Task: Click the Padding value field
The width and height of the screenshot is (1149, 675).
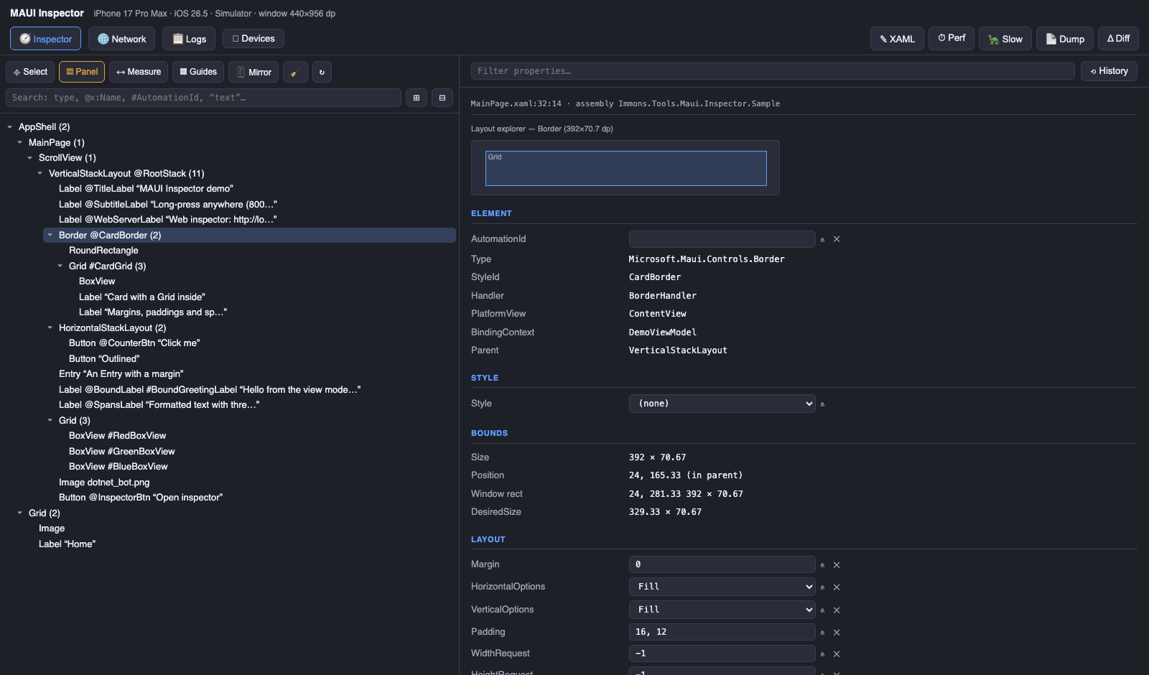Action: (722, 632)
